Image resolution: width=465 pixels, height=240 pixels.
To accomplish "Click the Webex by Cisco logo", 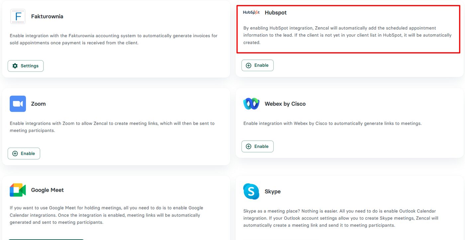I will [251, 104].
